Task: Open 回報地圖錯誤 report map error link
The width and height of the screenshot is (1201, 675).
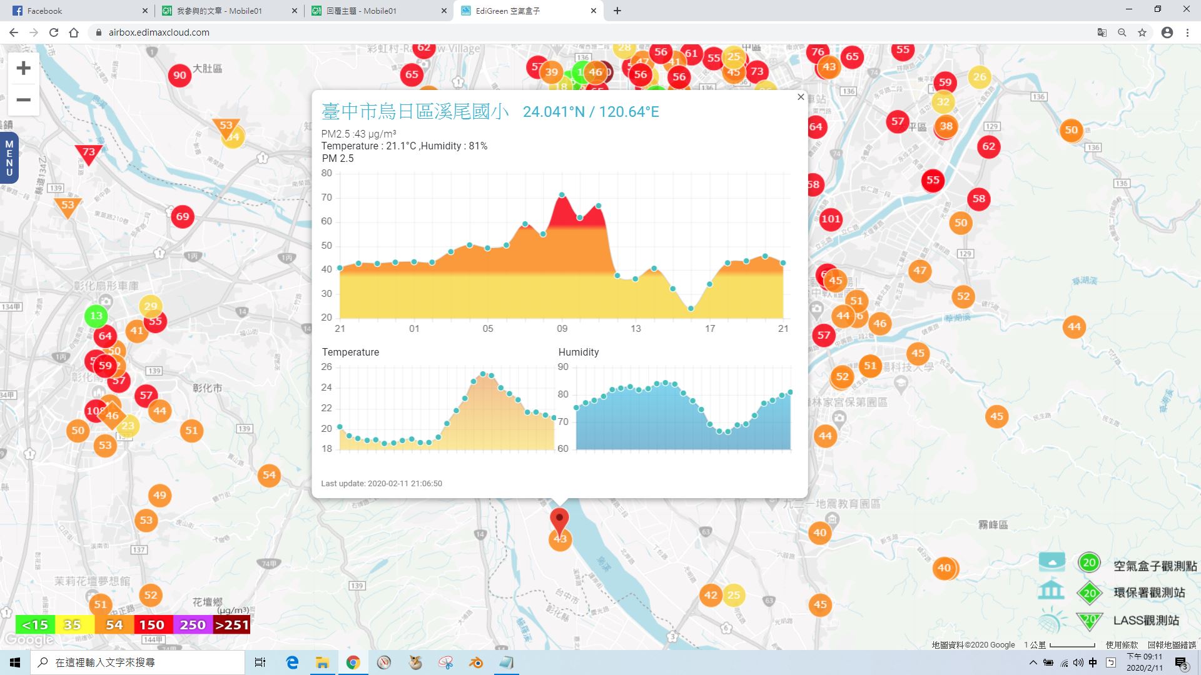Action: 1172,645
